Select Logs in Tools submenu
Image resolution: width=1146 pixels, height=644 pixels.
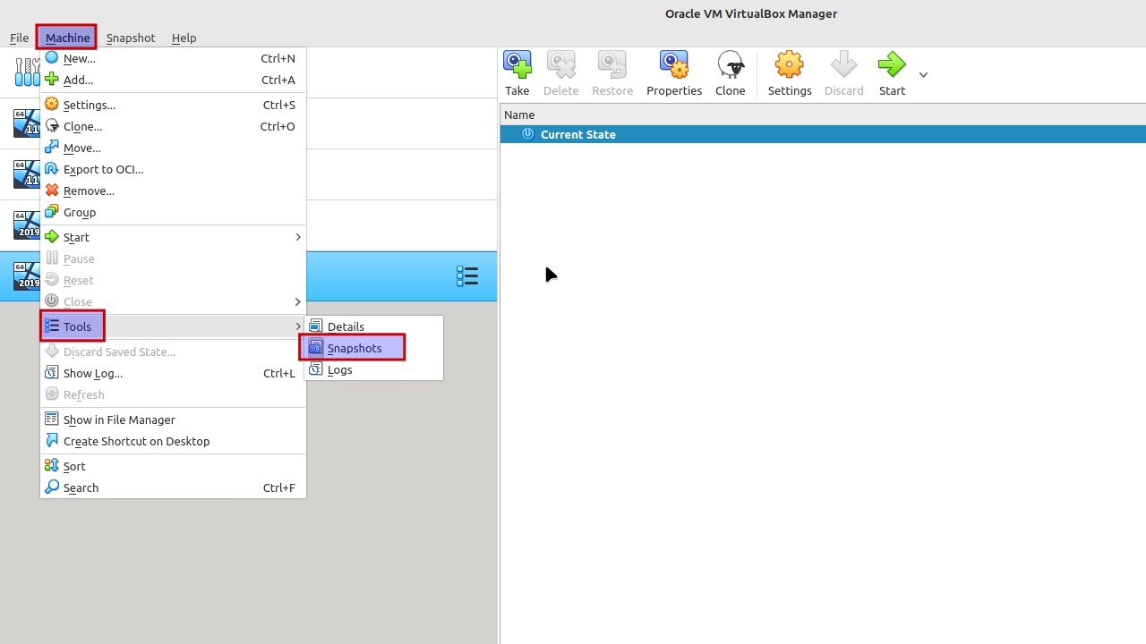(x=373, y=369)
